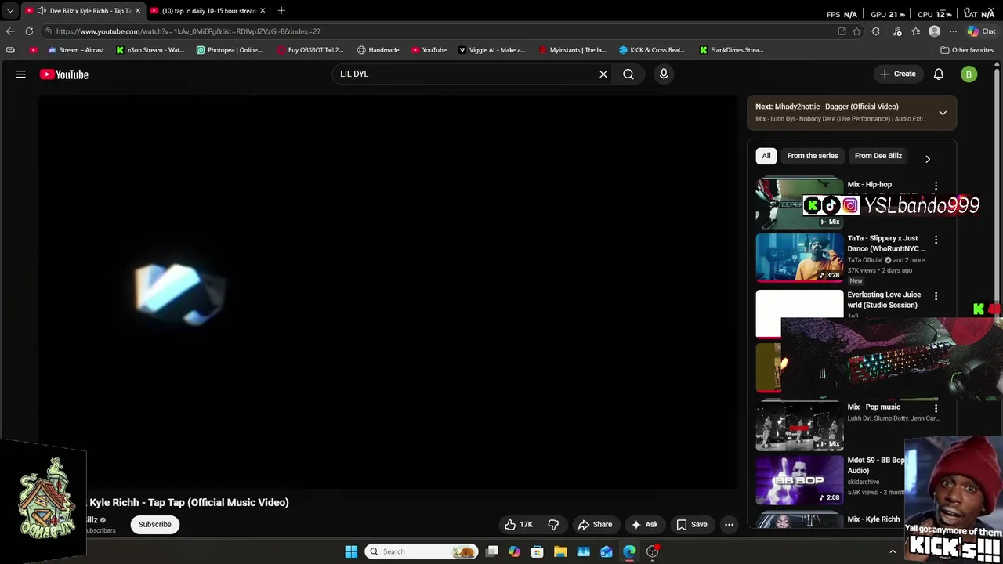Select From the series chip
This screenshot has width=1003, height=564.
point(813,156)
